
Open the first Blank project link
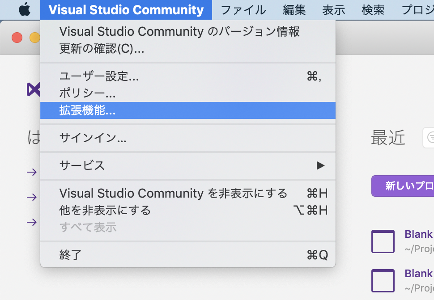419,234
